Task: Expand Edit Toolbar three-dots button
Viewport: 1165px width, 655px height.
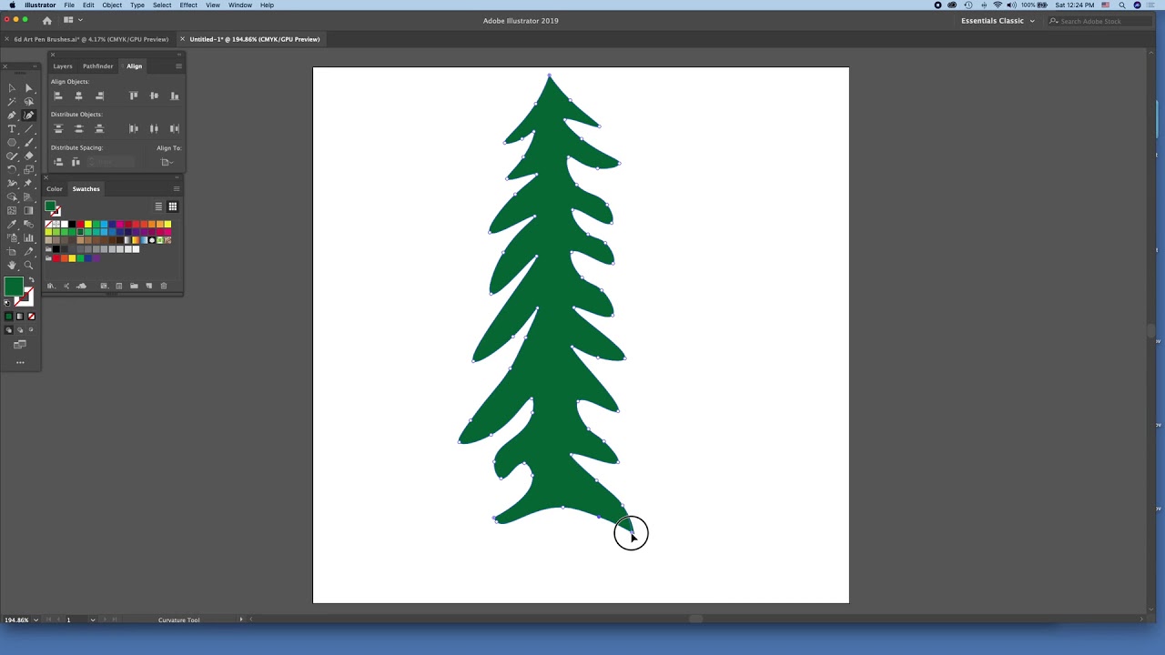Action: (x=20, y=362)
